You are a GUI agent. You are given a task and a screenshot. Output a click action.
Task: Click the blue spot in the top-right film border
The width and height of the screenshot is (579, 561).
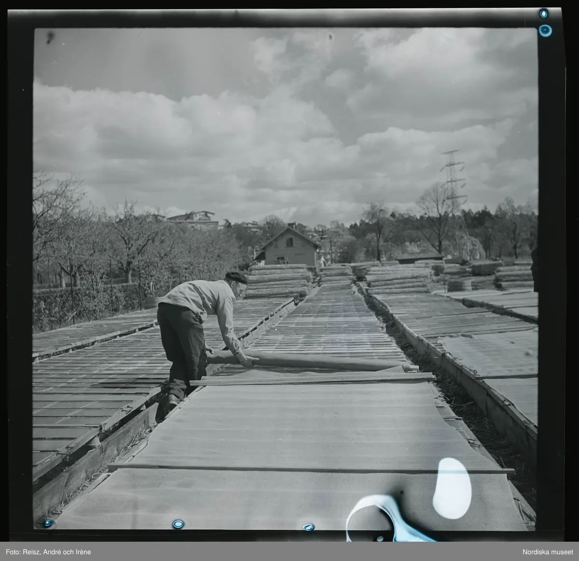[x=545, y=30]
